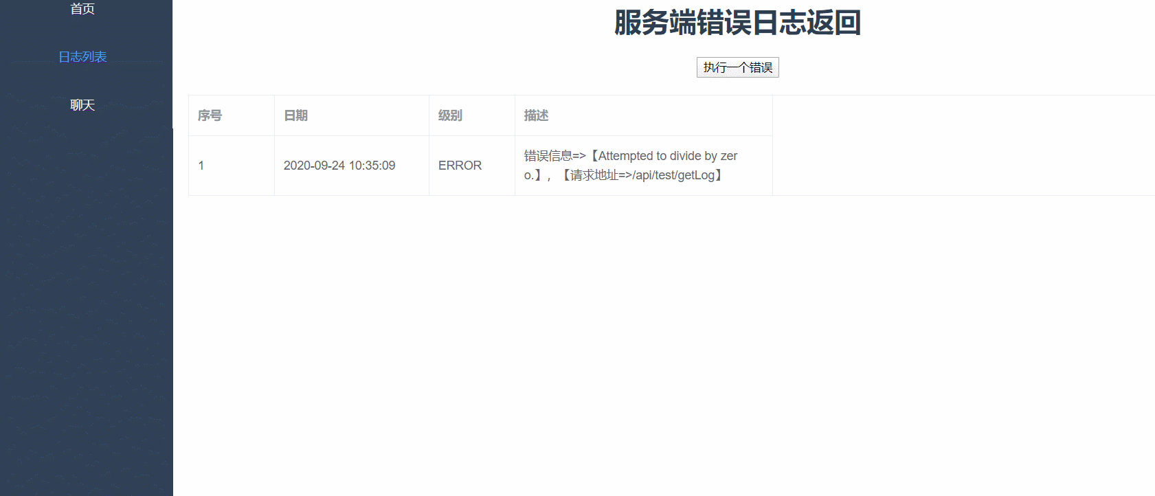The width and height of the screenshot is (1155, 496).
Task: Click the 执行一个错误 button
Action: [x=737, y=67]
